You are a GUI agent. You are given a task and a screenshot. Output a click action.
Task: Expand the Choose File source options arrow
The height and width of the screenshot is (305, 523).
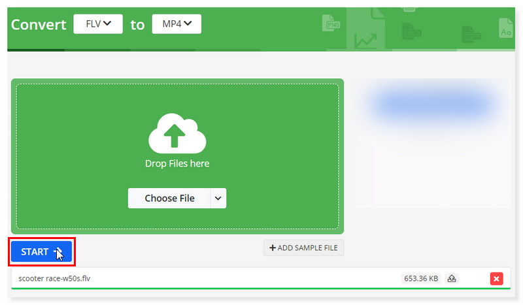[x=218, y=199]
